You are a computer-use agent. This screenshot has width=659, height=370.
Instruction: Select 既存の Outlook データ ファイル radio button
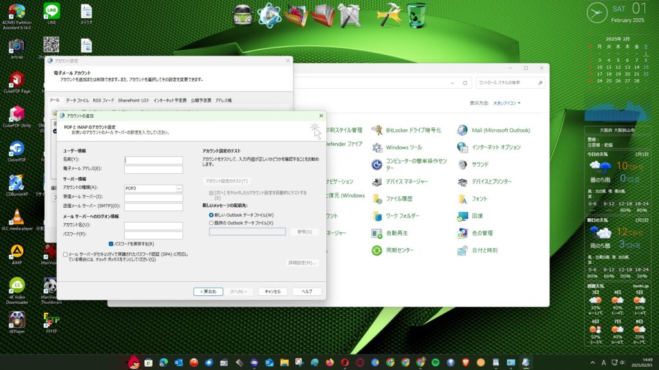tap(212, 223)
